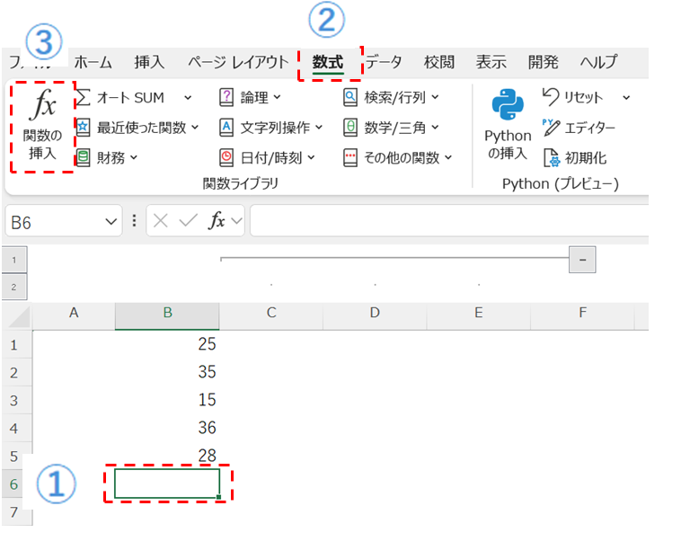Open the Name Box dropdown showing B6

(111, 222)
